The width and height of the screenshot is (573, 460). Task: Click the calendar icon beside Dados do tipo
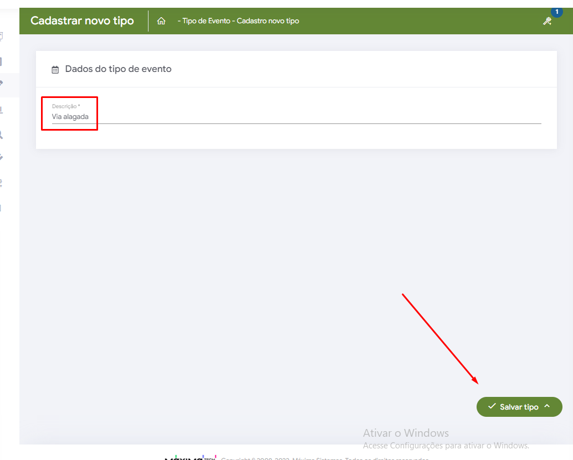pos(55,69)
